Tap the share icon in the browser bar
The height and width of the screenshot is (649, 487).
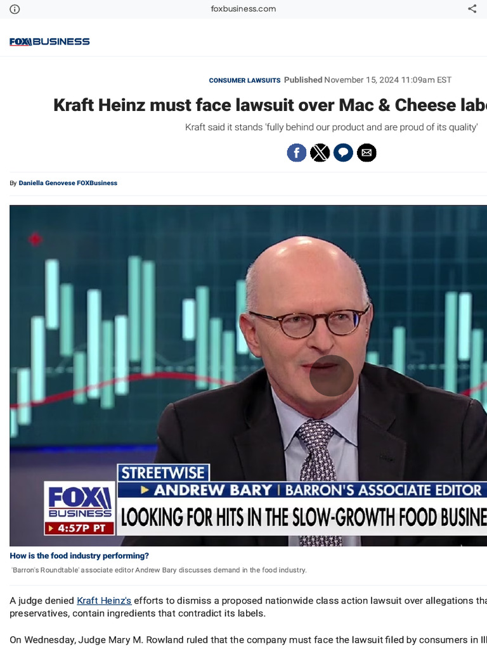[x=472, y=9]
